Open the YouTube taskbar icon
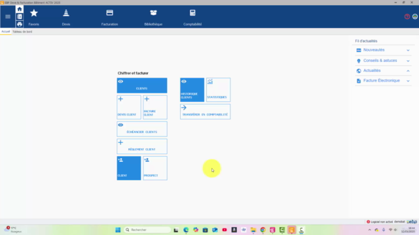This screenshot has width=419, height=235. coord(225,230)
